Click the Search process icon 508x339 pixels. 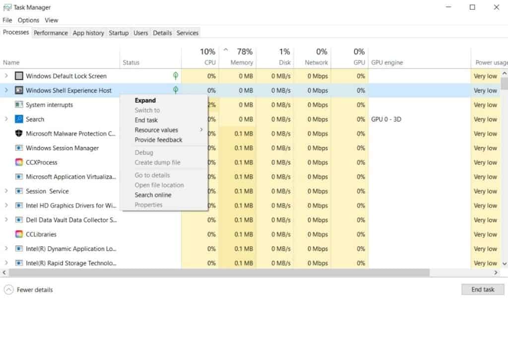pyautogui.click(x=19, y=119)
